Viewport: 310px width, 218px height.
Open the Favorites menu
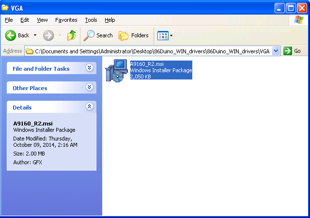(66, 20)
